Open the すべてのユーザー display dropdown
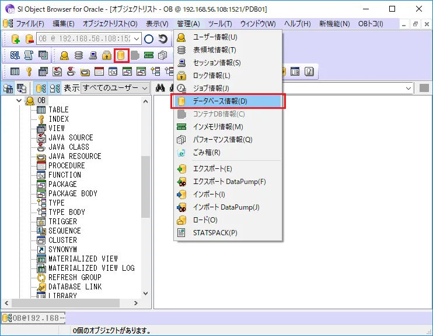 [x=115, y=88]
